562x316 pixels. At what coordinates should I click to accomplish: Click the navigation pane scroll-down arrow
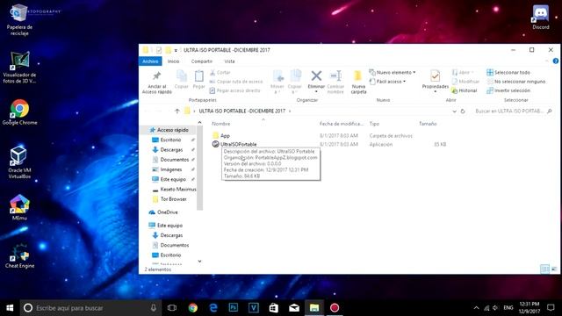pyautogui.click(x=199, y=262)
